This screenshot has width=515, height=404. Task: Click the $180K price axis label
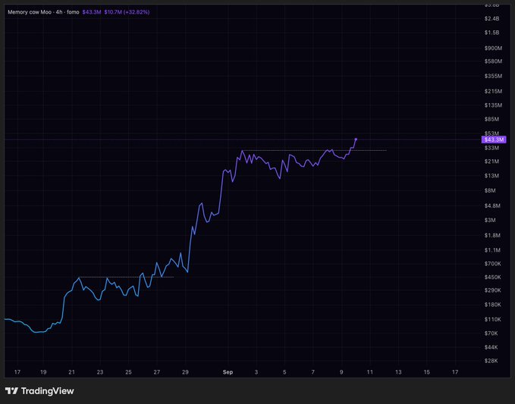point(493,305)
